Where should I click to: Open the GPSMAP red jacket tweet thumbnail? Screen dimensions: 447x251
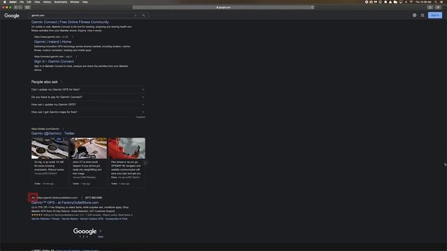[126, 149]
